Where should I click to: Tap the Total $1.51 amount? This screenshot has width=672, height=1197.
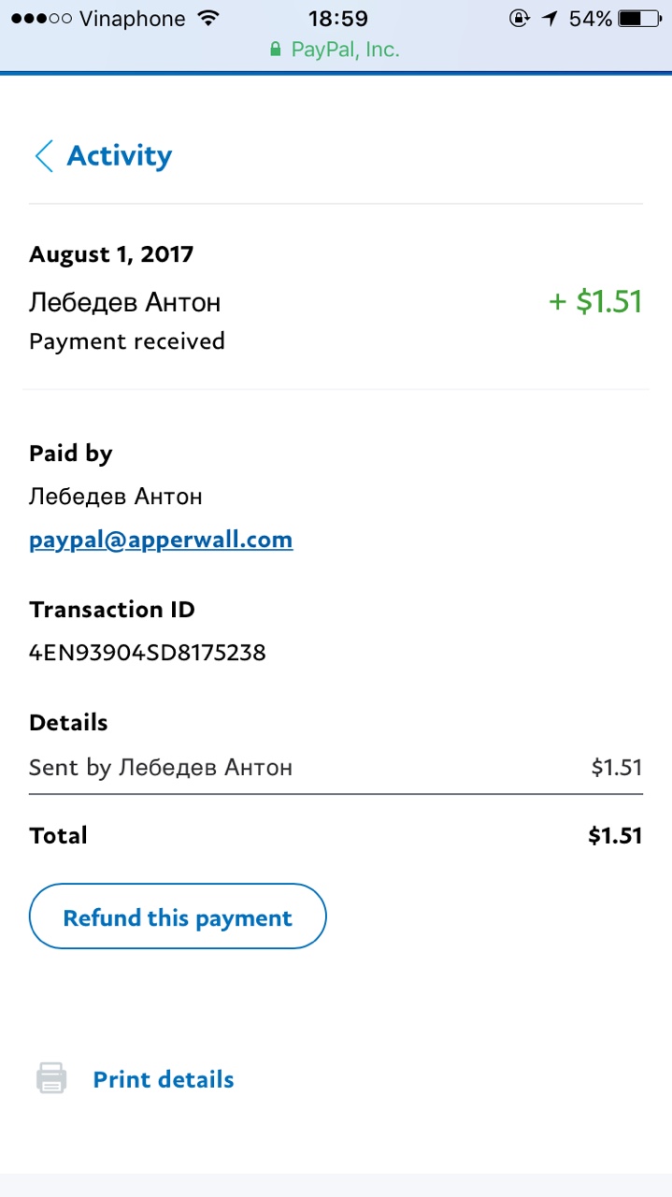(614, 835)
